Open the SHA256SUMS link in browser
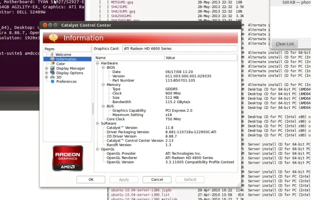The width and height of the screenshot is (311, 200). 121,16
